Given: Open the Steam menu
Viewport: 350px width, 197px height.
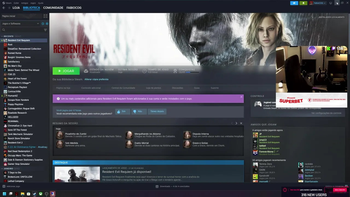Looking at the screenshot, I should tap(8, 3).
